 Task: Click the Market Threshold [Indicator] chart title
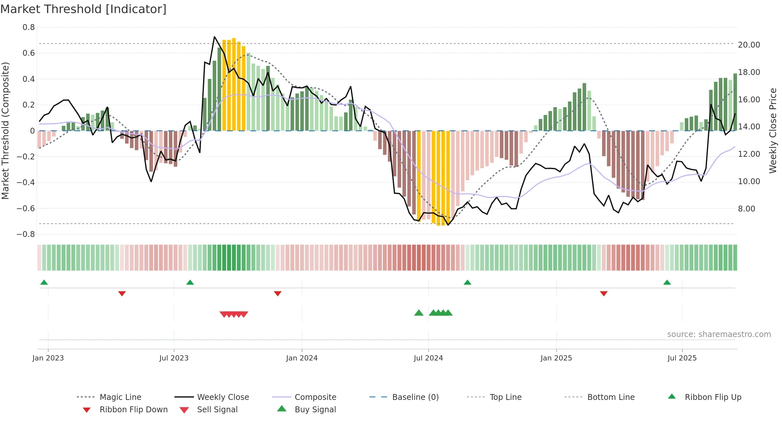(x=83, y=9)
